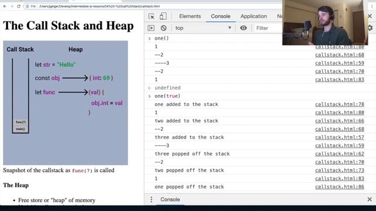376x211 pixels.
Task: Go back in browser history
Action: point(5,6)
